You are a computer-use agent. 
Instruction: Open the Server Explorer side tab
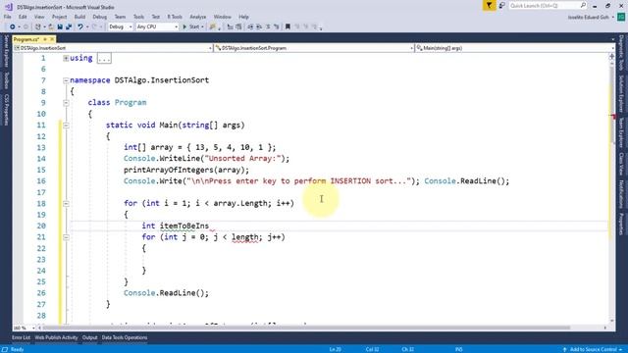pyautogui.click(x=6, y=51)
